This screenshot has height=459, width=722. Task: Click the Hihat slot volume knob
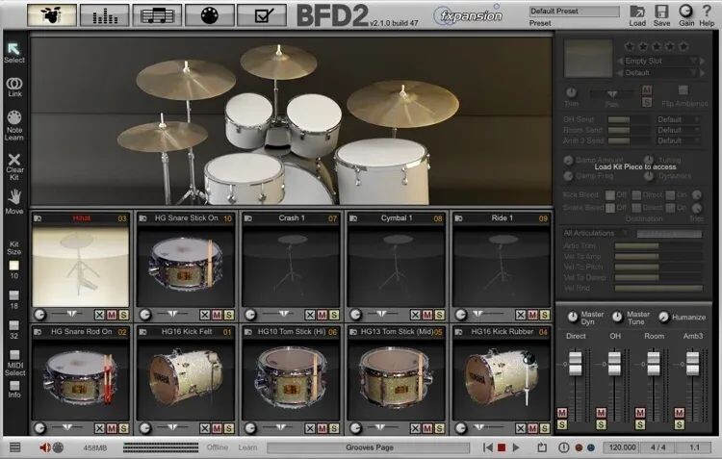click(x=40, y=315)
